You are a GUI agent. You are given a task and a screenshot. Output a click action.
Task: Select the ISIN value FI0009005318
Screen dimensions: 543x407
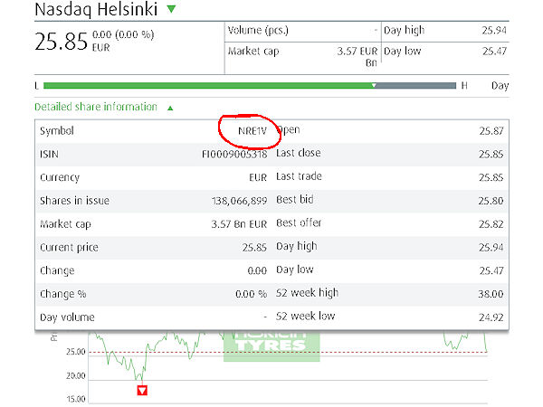click(x=234, y=154)
